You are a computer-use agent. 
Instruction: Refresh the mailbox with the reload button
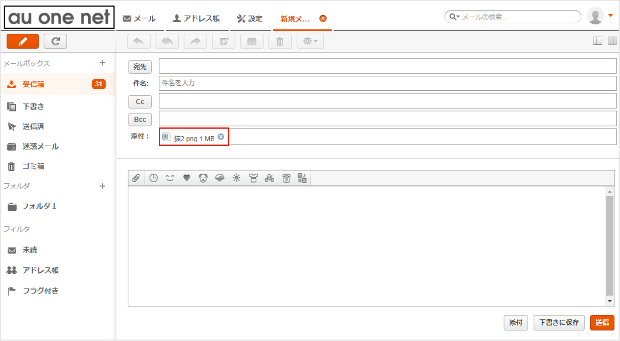click(55, 41)
